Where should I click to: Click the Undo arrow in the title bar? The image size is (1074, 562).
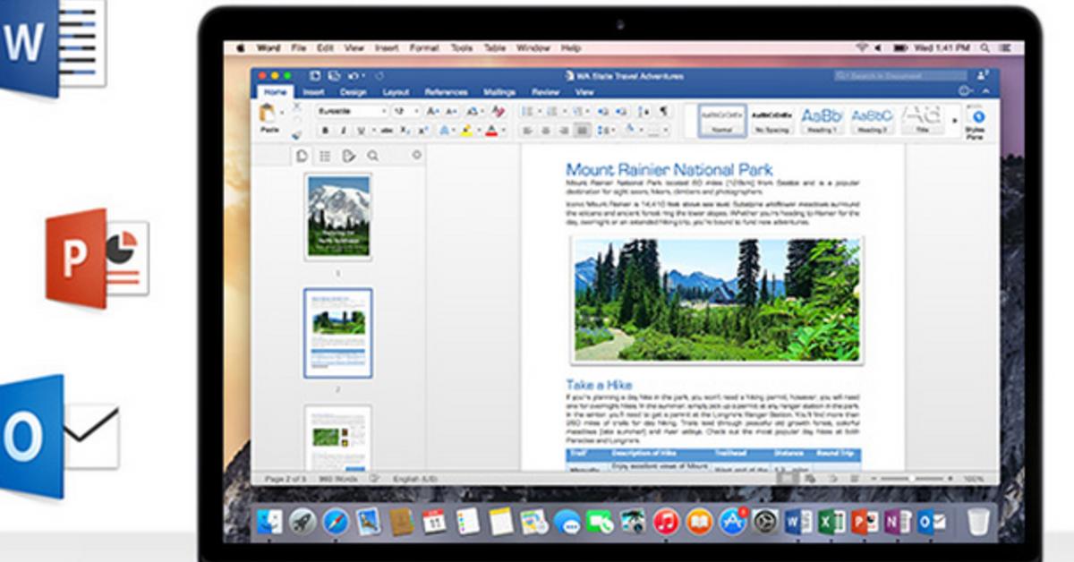(354, 76)
